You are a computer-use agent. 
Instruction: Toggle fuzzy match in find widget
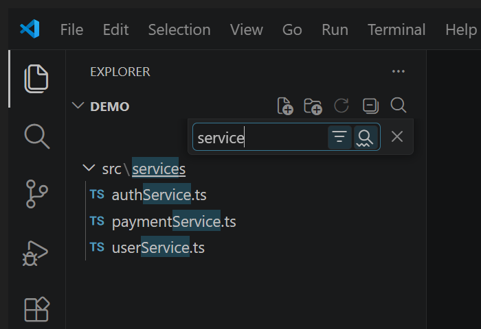click(x=366, y=137)
